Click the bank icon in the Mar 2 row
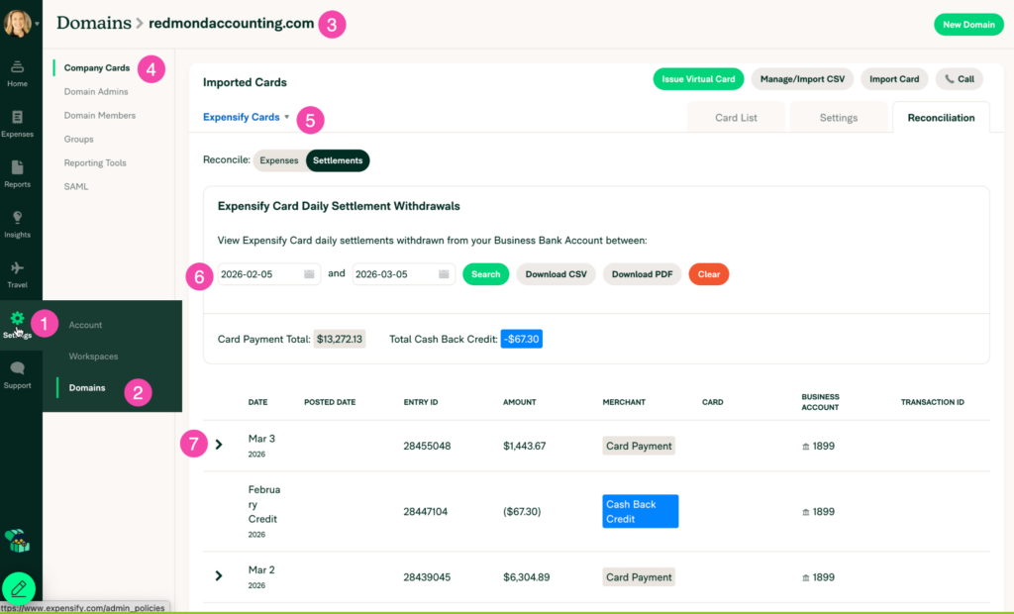 click(806, 577)
